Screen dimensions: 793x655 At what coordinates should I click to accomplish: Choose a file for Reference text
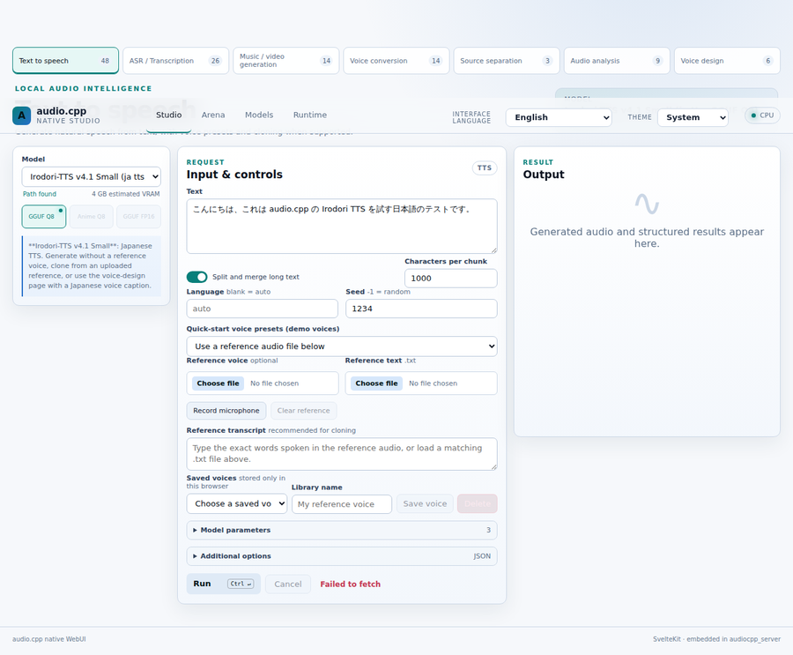(377, 383)
